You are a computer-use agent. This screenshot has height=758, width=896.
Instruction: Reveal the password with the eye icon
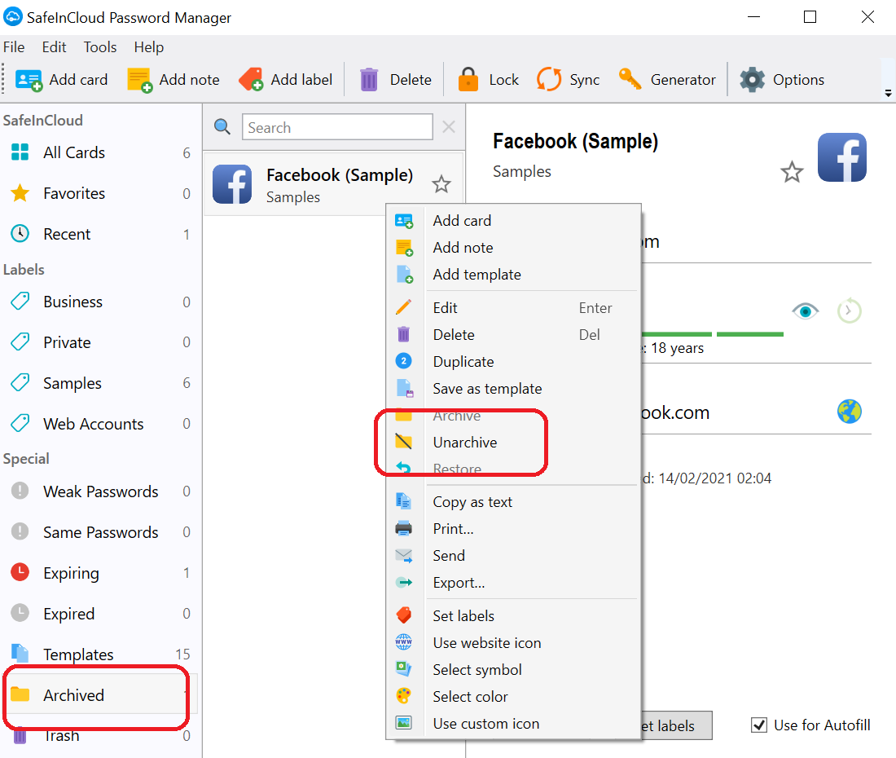click(x=805, y=311)
